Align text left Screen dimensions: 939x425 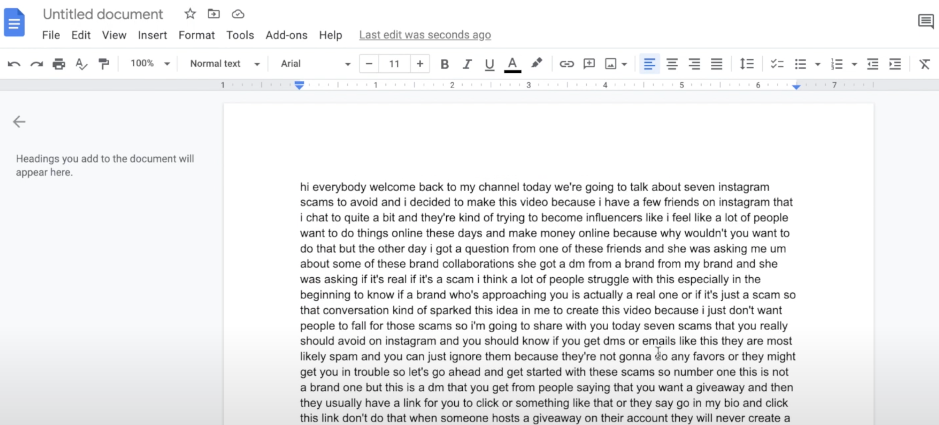pyautogui.click(x=649, y=64)
